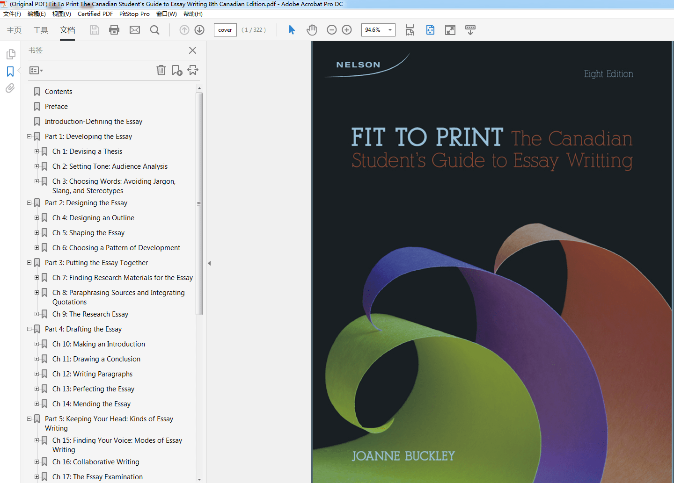The height and width of the screenshot is (483, 674).
Task: Open the 文件(F) menu
Action: point(12,14)
